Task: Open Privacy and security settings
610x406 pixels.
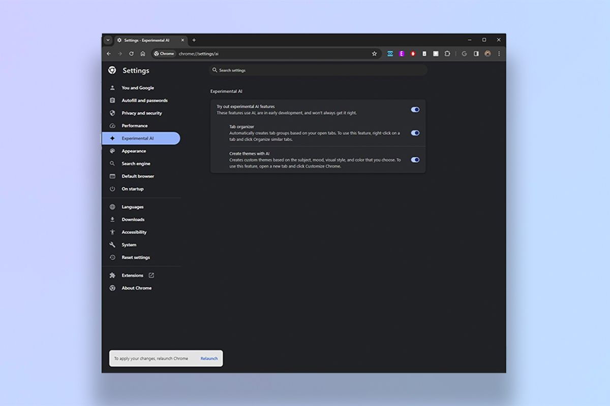Action: (x=141, y=113)
